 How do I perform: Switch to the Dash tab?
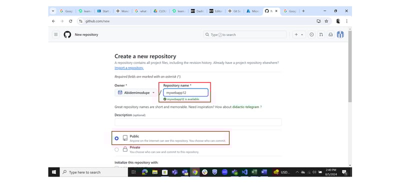pyautogui.click(x=197, y=11)
